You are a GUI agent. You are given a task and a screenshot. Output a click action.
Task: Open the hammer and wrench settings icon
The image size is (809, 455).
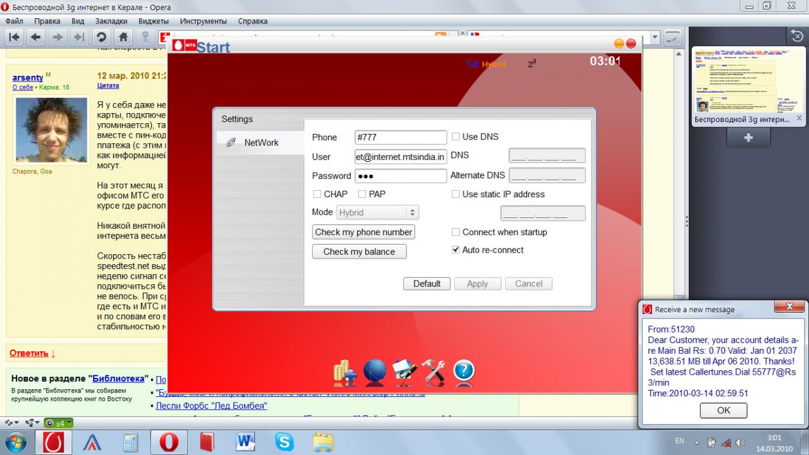tap(434, 372)
